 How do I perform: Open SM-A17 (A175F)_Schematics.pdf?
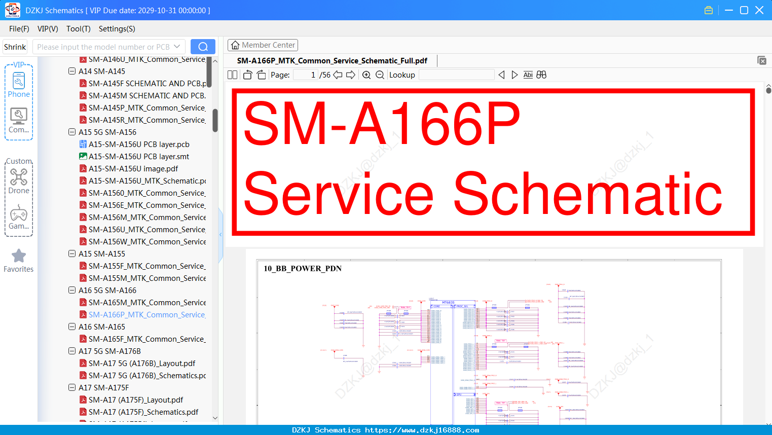coord(138,412)
